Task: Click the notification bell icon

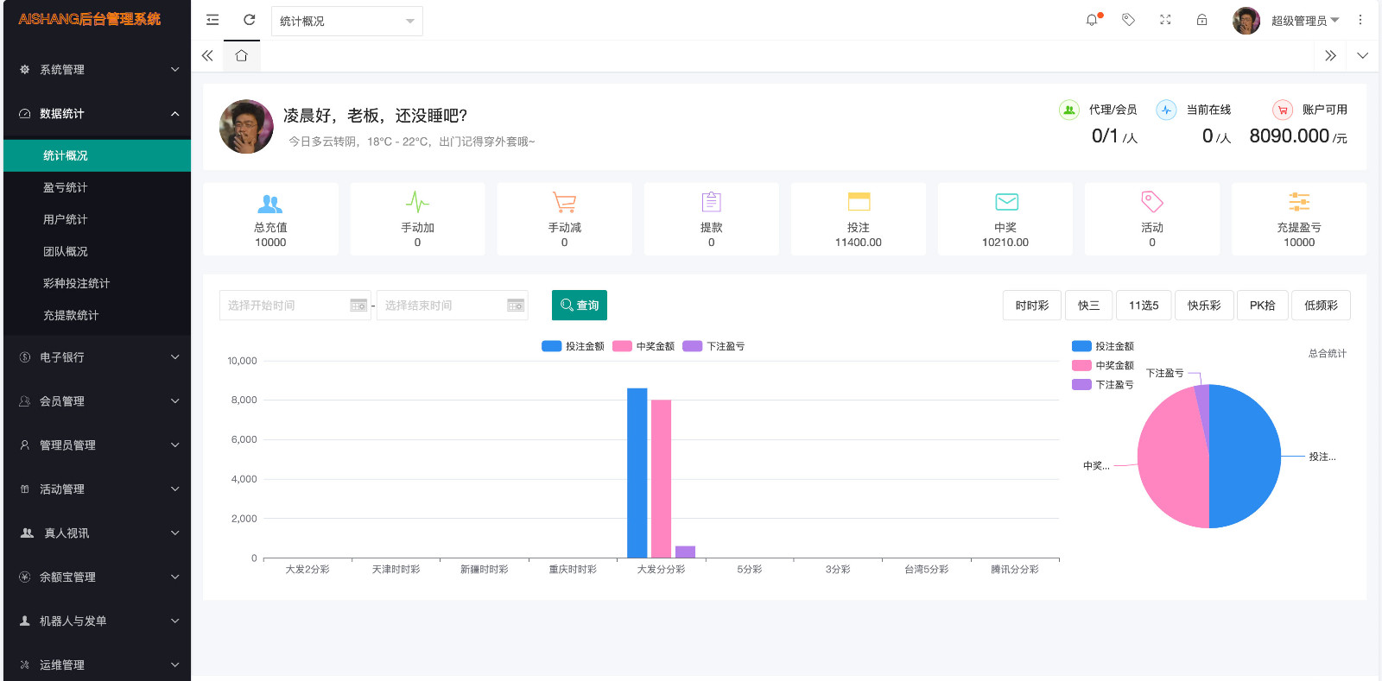Action: 1092,20
